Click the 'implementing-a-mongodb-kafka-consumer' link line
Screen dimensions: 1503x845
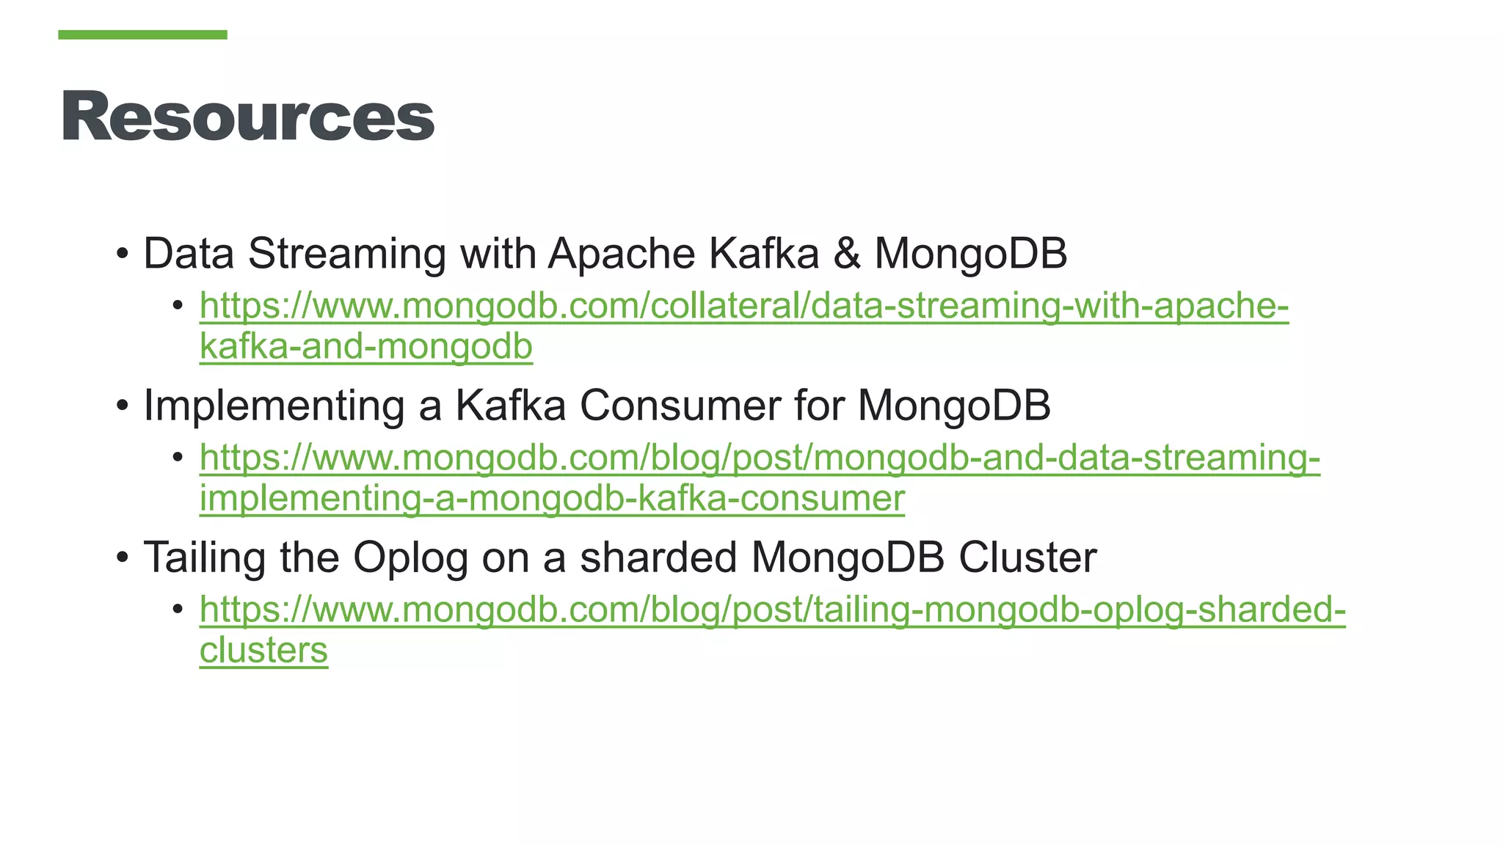tap(552, 498)
